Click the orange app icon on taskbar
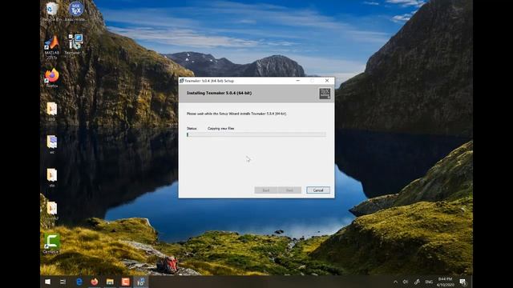 125,282
